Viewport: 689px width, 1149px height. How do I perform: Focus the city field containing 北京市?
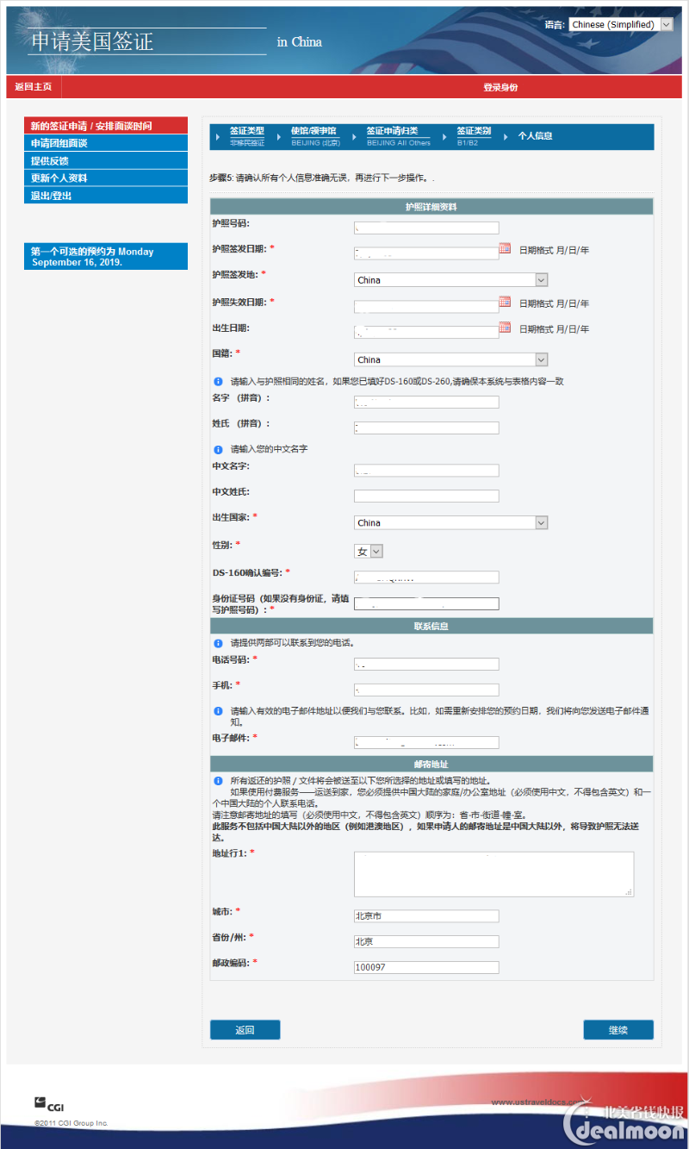point(426,916)
